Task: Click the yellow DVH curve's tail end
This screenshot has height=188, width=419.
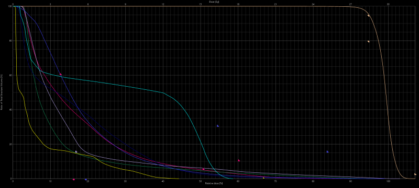Action: 177,179
